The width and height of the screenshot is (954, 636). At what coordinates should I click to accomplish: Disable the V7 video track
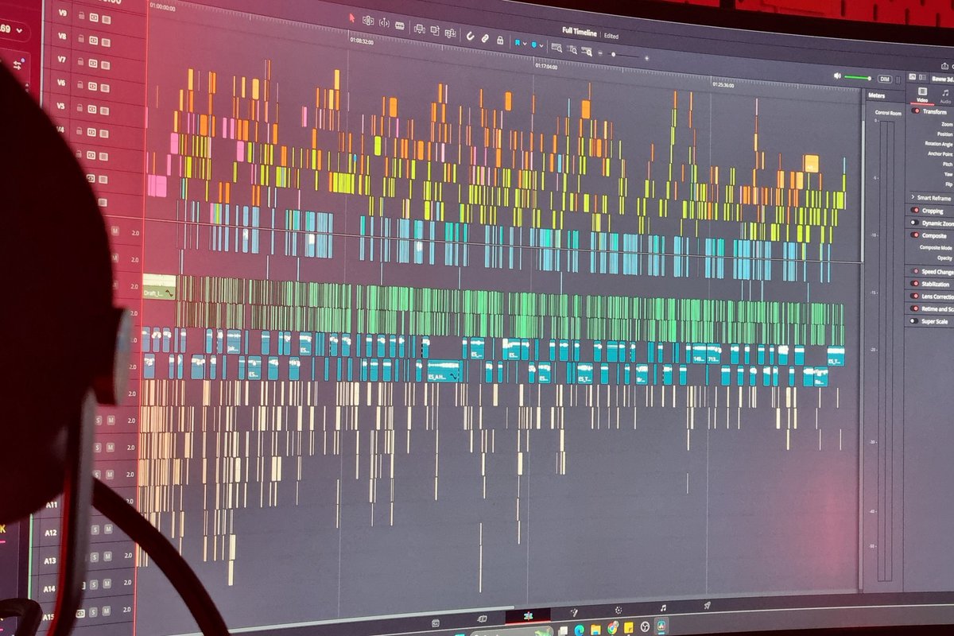[105, 65]
